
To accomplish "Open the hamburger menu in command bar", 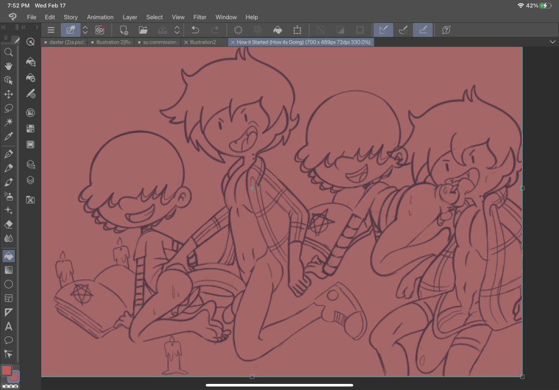I will point(51,30).
